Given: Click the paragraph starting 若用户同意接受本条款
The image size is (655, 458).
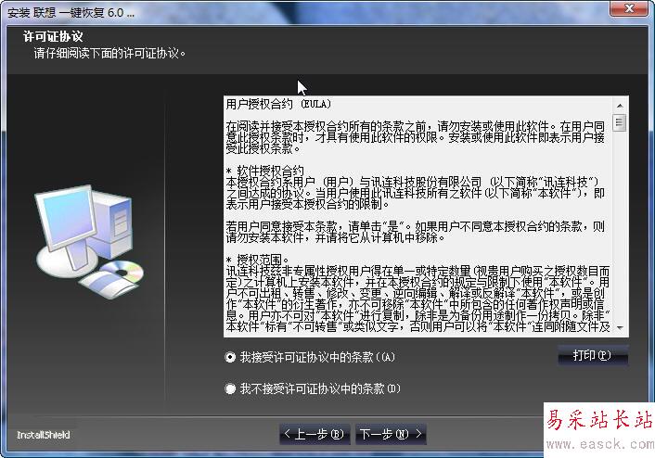Looking at the screenshot, I should [416, 232].
